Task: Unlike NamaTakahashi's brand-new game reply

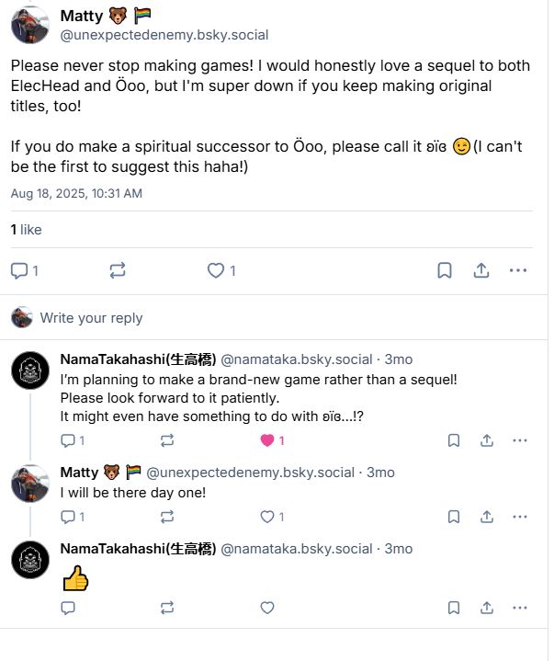Action: pyautogui.click(x=267, y=440)
